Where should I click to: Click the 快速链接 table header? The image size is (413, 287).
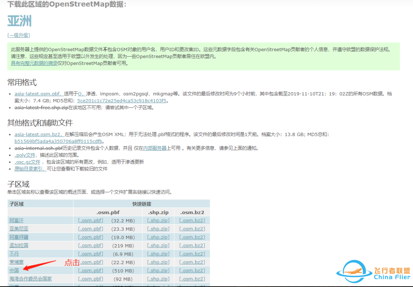click(x=142, y=204)
